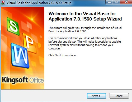
Task: Cancel the setup wizard
Action: [x=119, y=96]
